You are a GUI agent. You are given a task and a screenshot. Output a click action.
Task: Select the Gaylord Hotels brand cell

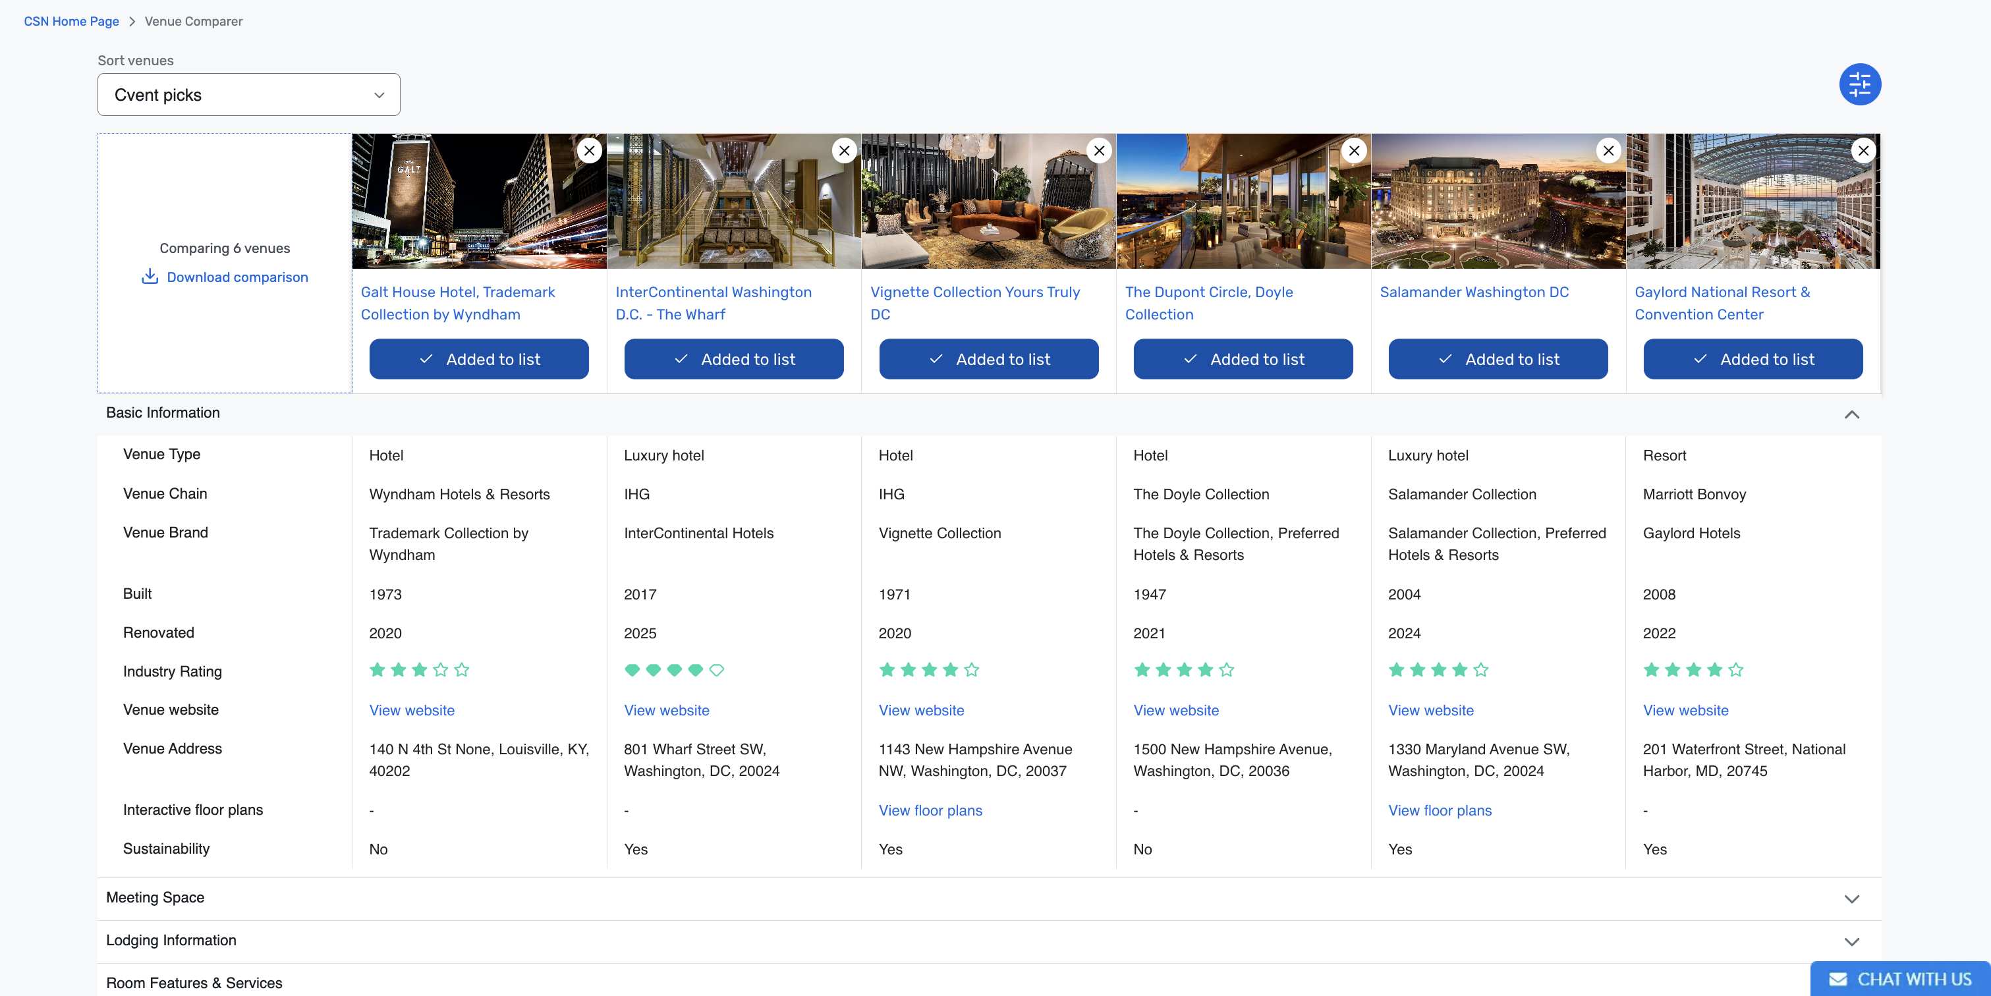[x=1691, y=533]
